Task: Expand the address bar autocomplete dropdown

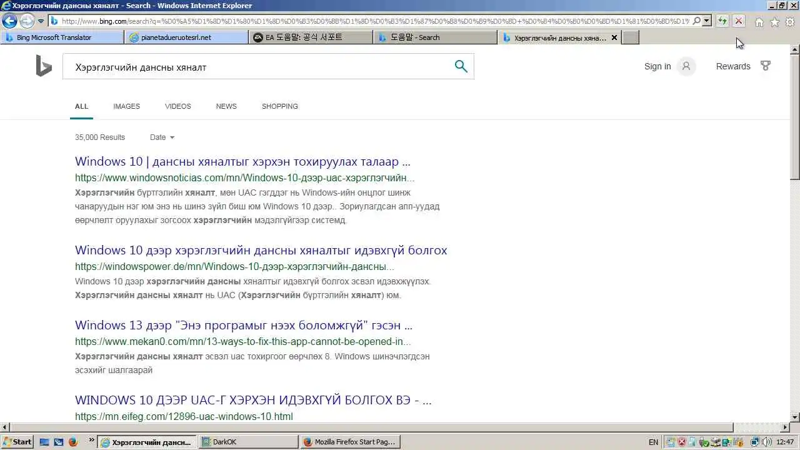Action: 707,21
